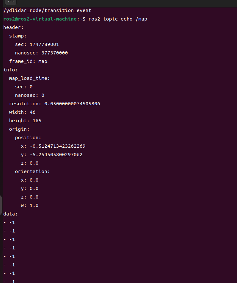Click the header: label
The height and width of the screenshot is (283, 237).
coord(13,27)
